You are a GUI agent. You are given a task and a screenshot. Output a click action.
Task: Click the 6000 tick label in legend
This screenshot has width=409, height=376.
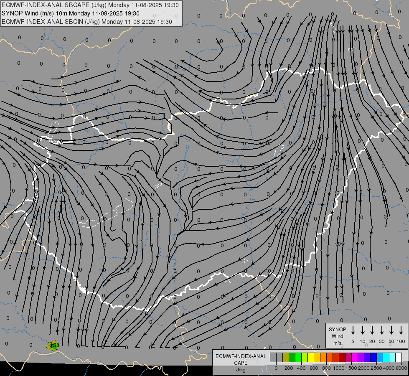click(401, 368)
